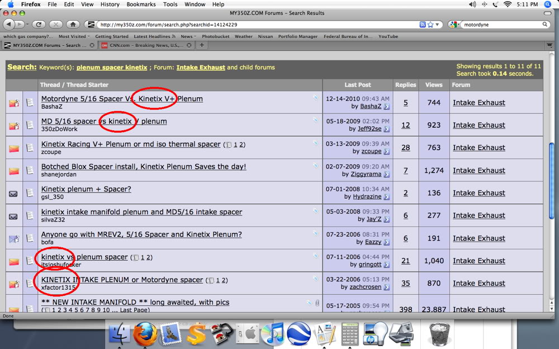Screen dimensions: 559x349
Task: Go to last post arrow next to Jeff92se
Action: click(386, 129)
